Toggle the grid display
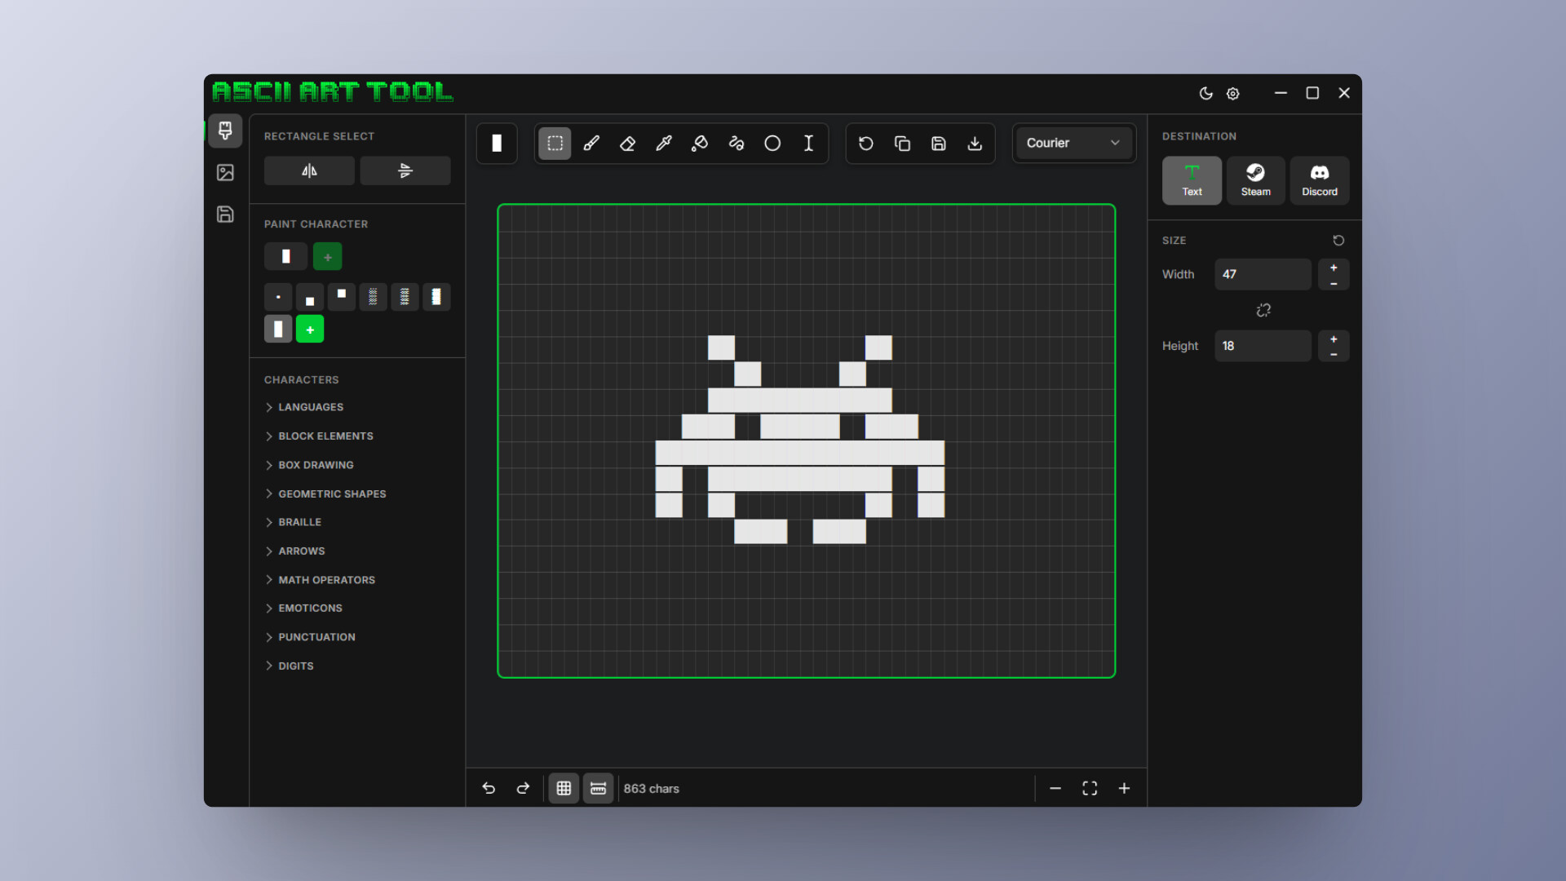This screenshot has width=1566, height=881. click(564, 788)
